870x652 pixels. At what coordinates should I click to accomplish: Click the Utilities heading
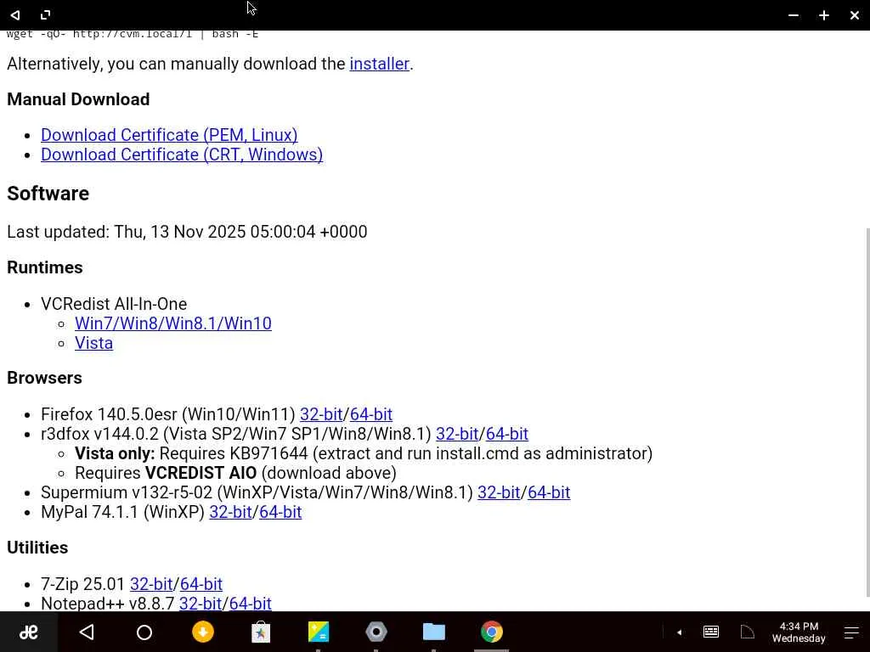(37, 548)
